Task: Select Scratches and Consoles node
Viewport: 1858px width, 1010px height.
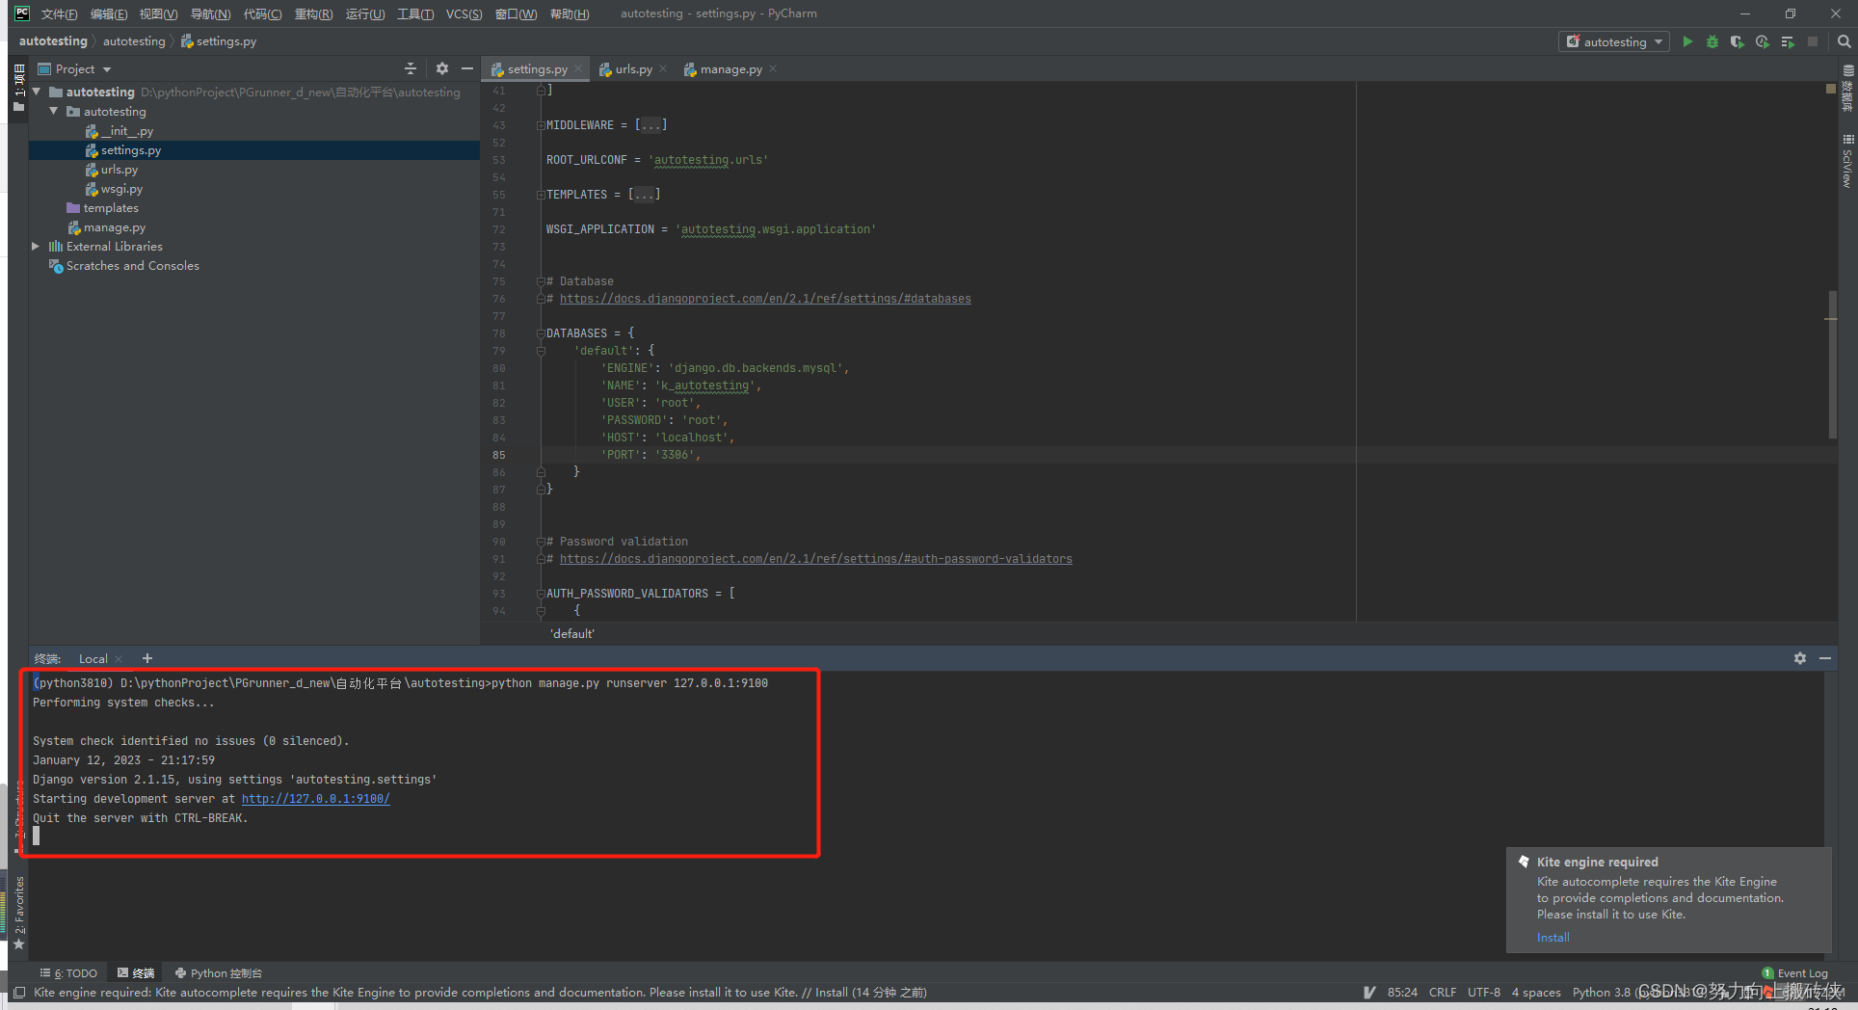Action: click(x=133, y=266)
